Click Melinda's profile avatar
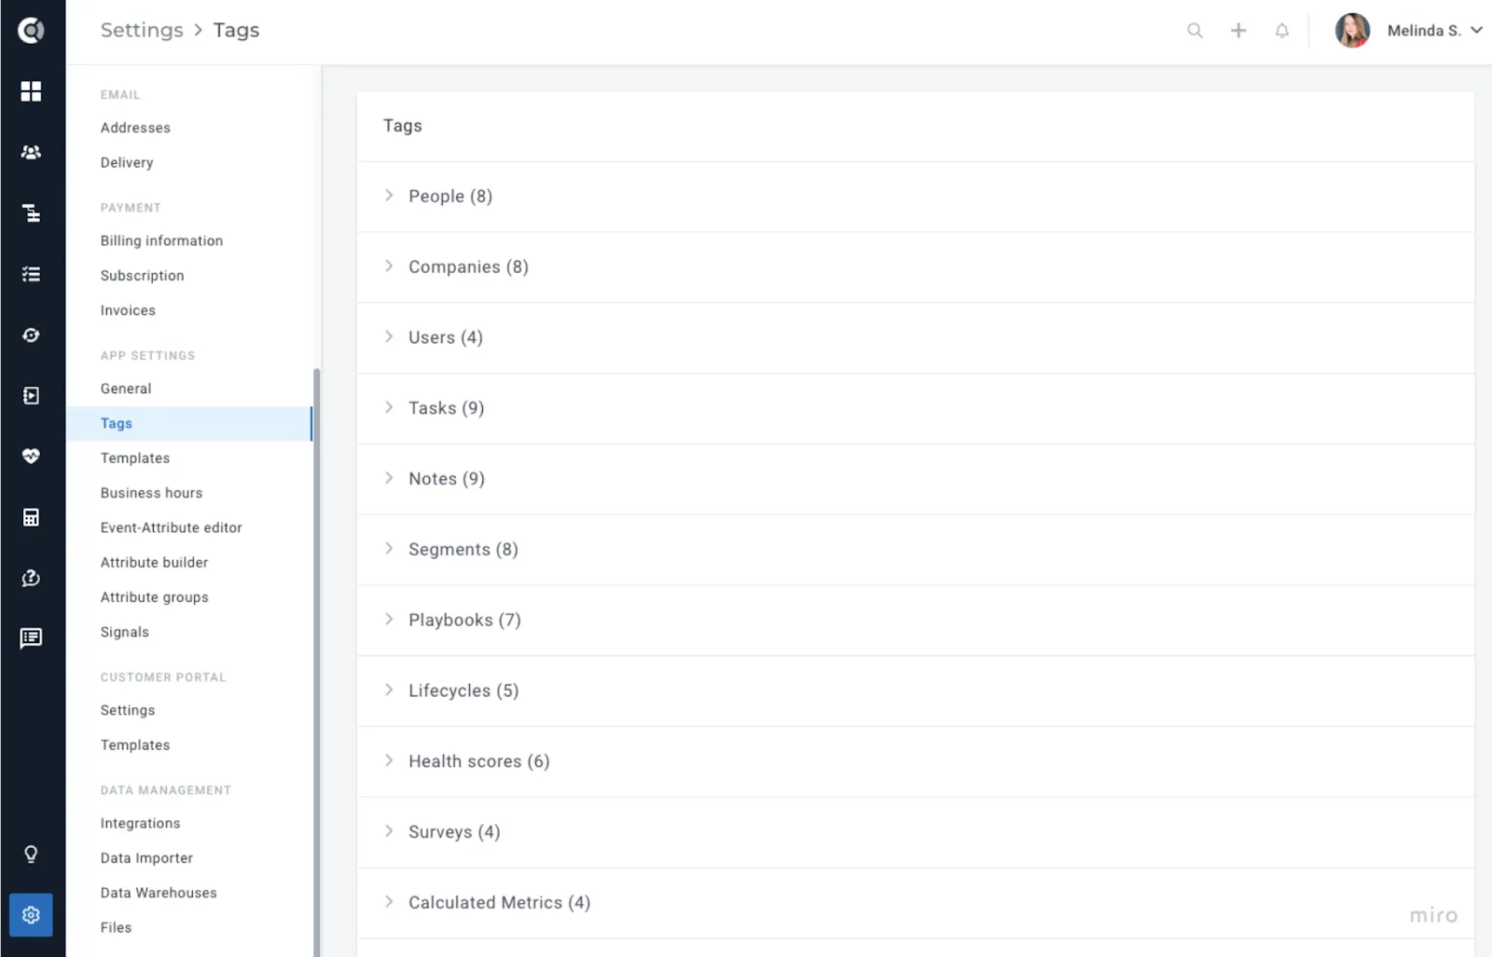The width and height of the screenshot is (1492, 957). coord(1352,31)
